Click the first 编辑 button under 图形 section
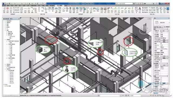173x98 pixels. coord(164,40)
